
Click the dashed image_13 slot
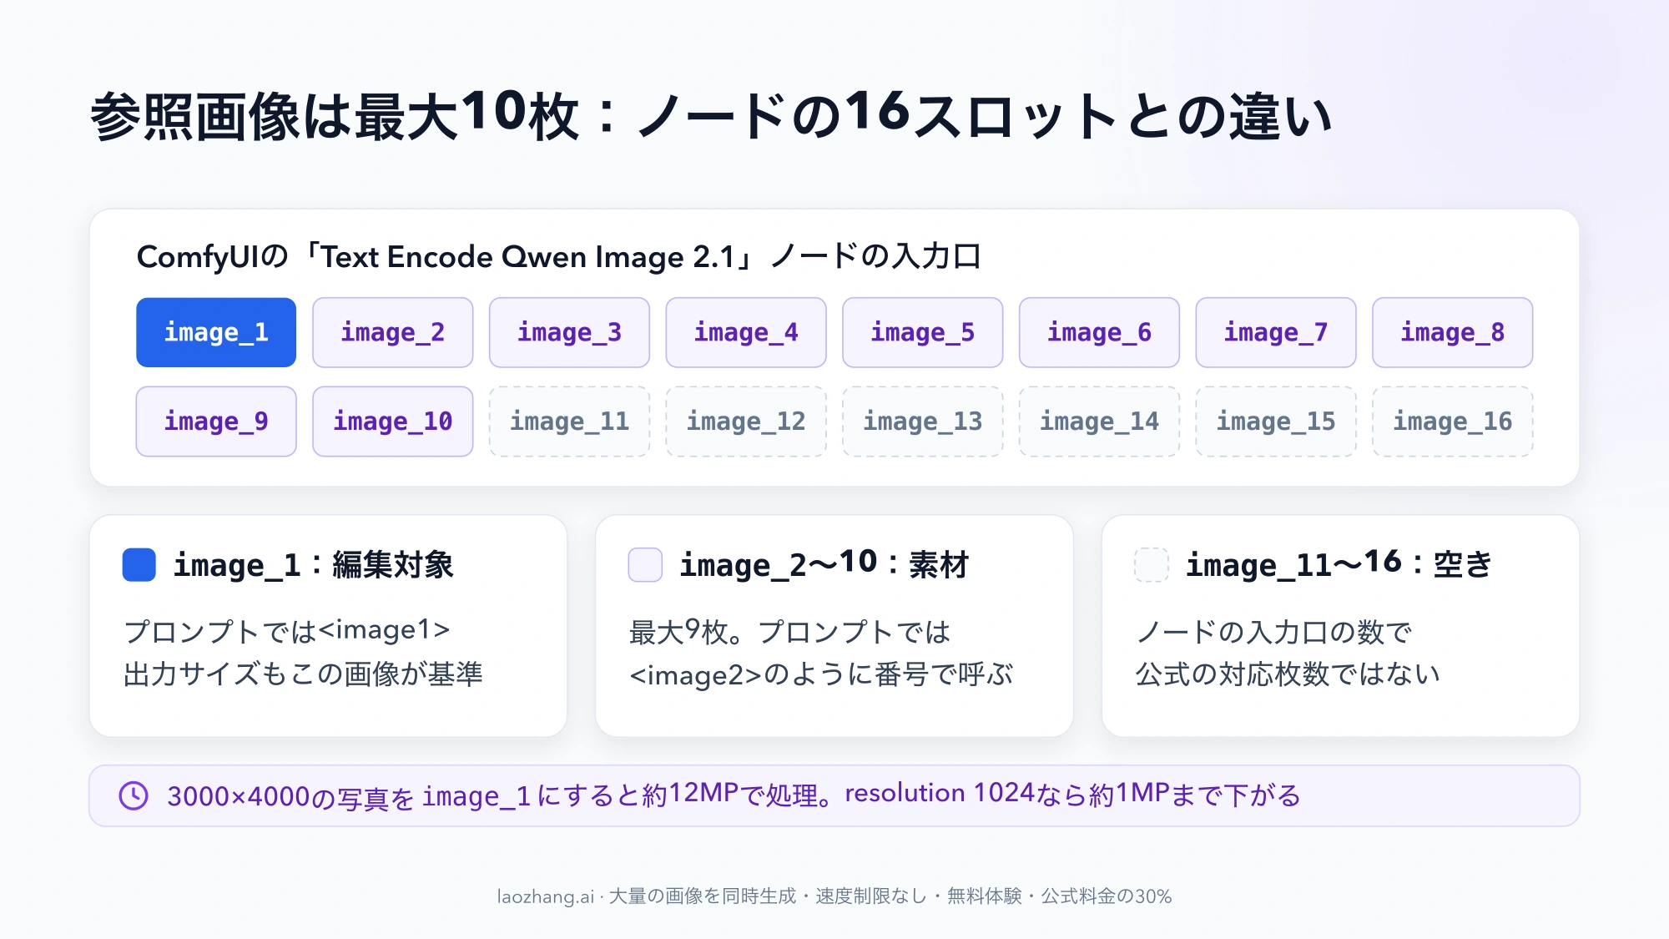(x=923, y=422)
